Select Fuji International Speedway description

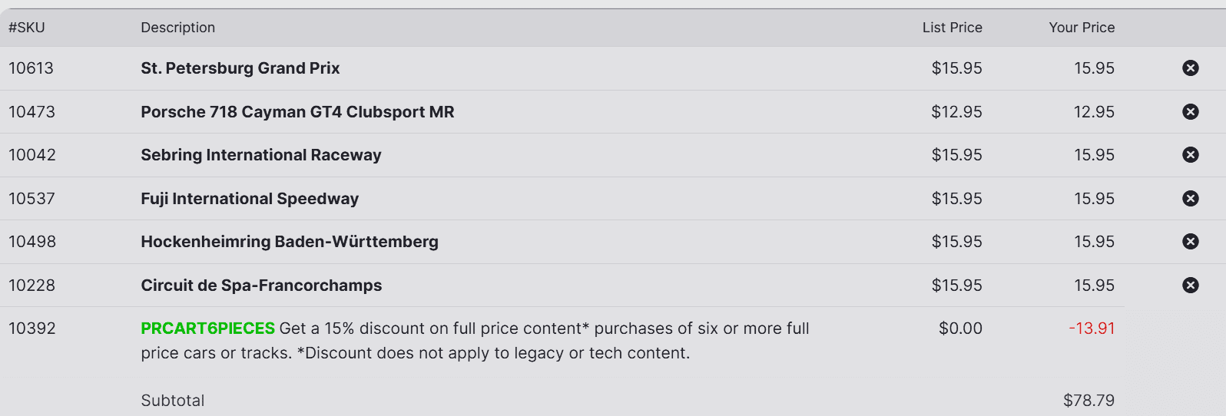tap(250, 199)
